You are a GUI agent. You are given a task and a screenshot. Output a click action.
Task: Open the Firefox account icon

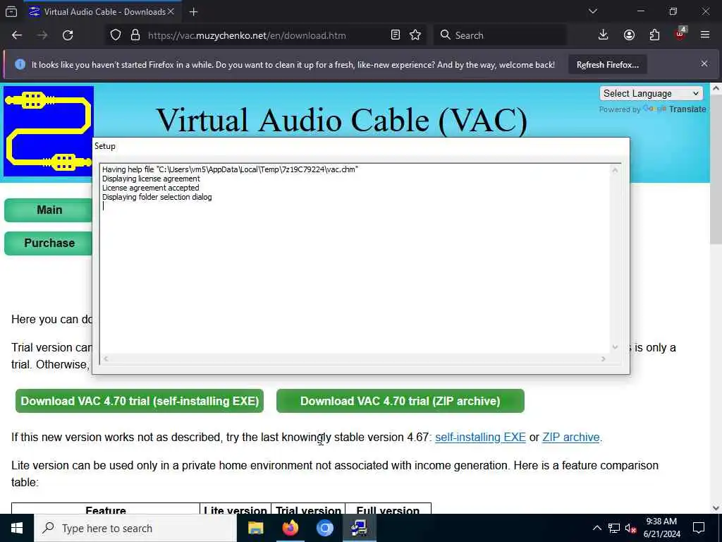click(x=629, y=35)
